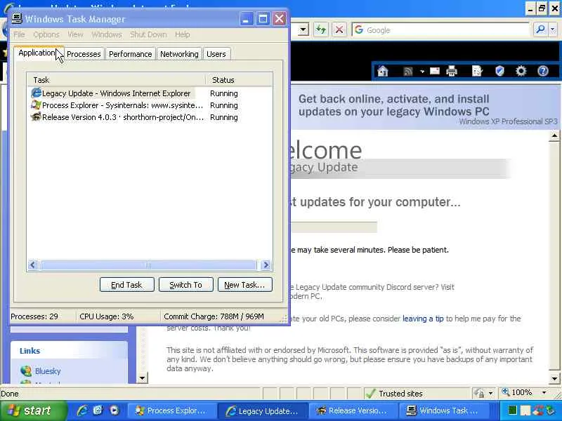Switch to Legacy Update taskbar button

tap(262, 411)
